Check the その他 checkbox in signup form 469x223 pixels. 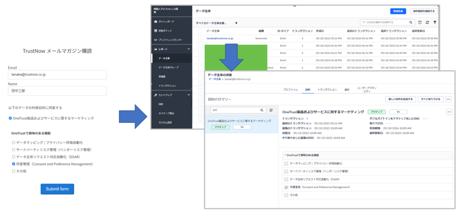pyautogui.click(x=13, y=171)
